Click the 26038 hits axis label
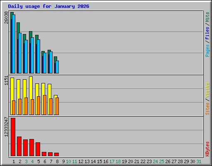 click(x=6, y=17)
